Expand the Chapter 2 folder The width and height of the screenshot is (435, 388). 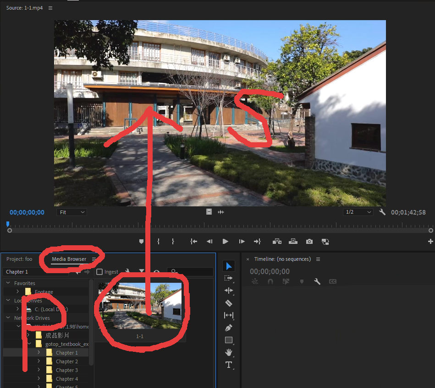pos(39,361)
